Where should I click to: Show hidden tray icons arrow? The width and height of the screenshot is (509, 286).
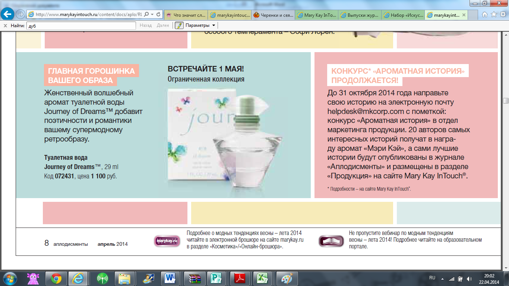coord(442,279)
